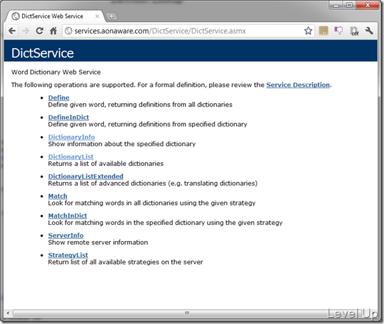The image size is (384, 324).
Task: Open the MatchInDict operation link
Action: [x=68, y=216]
